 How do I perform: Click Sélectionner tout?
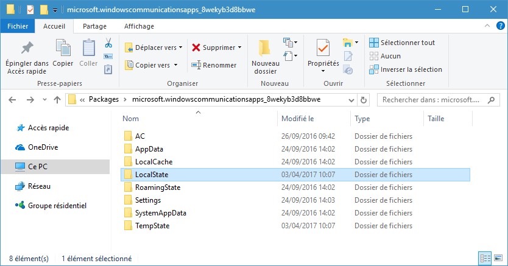click(x=401, y=43)
